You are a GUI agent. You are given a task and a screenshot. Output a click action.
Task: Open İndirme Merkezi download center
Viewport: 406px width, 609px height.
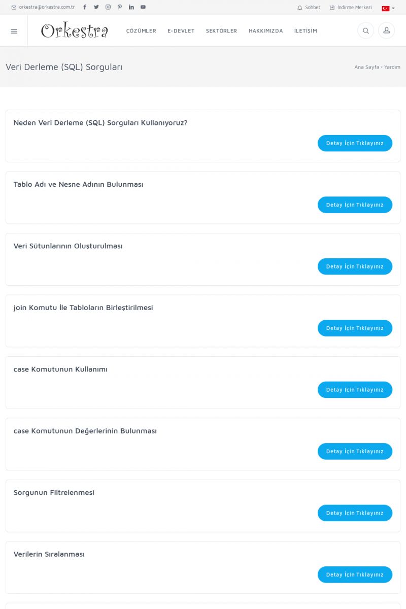pyautogui.click(x=351, y=8)
